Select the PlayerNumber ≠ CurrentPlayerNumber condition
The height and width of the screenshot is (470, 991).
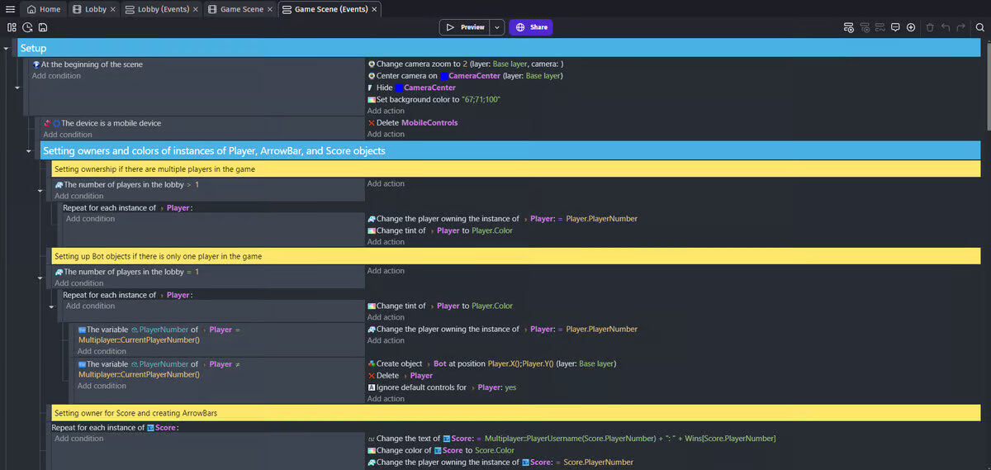[x=159, y=369]
